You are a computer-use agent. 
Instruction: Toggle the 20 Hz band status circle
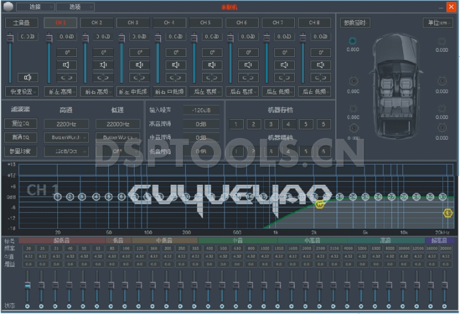coord(27,307)
